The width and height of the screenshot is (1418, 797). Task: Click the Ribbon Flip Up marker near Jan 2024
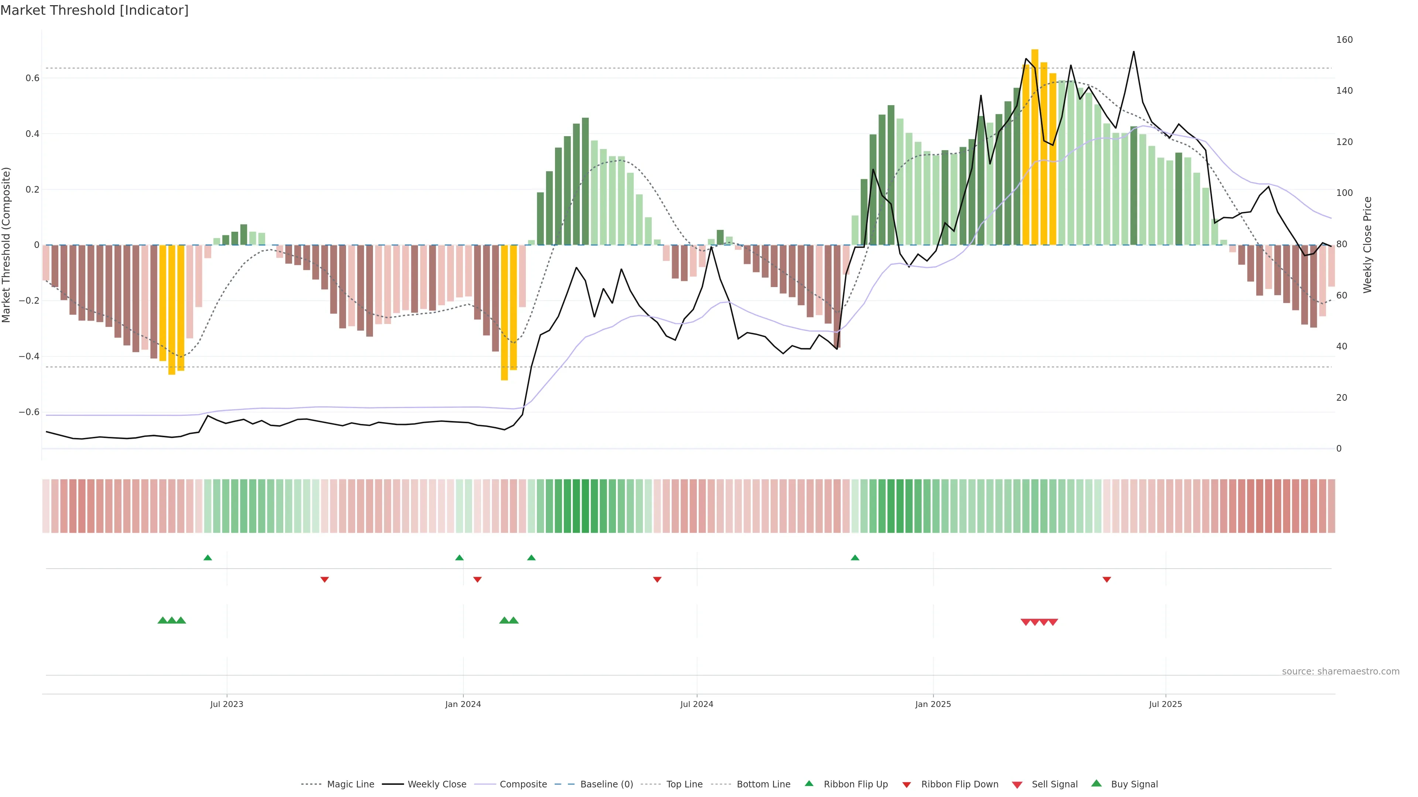460,558
